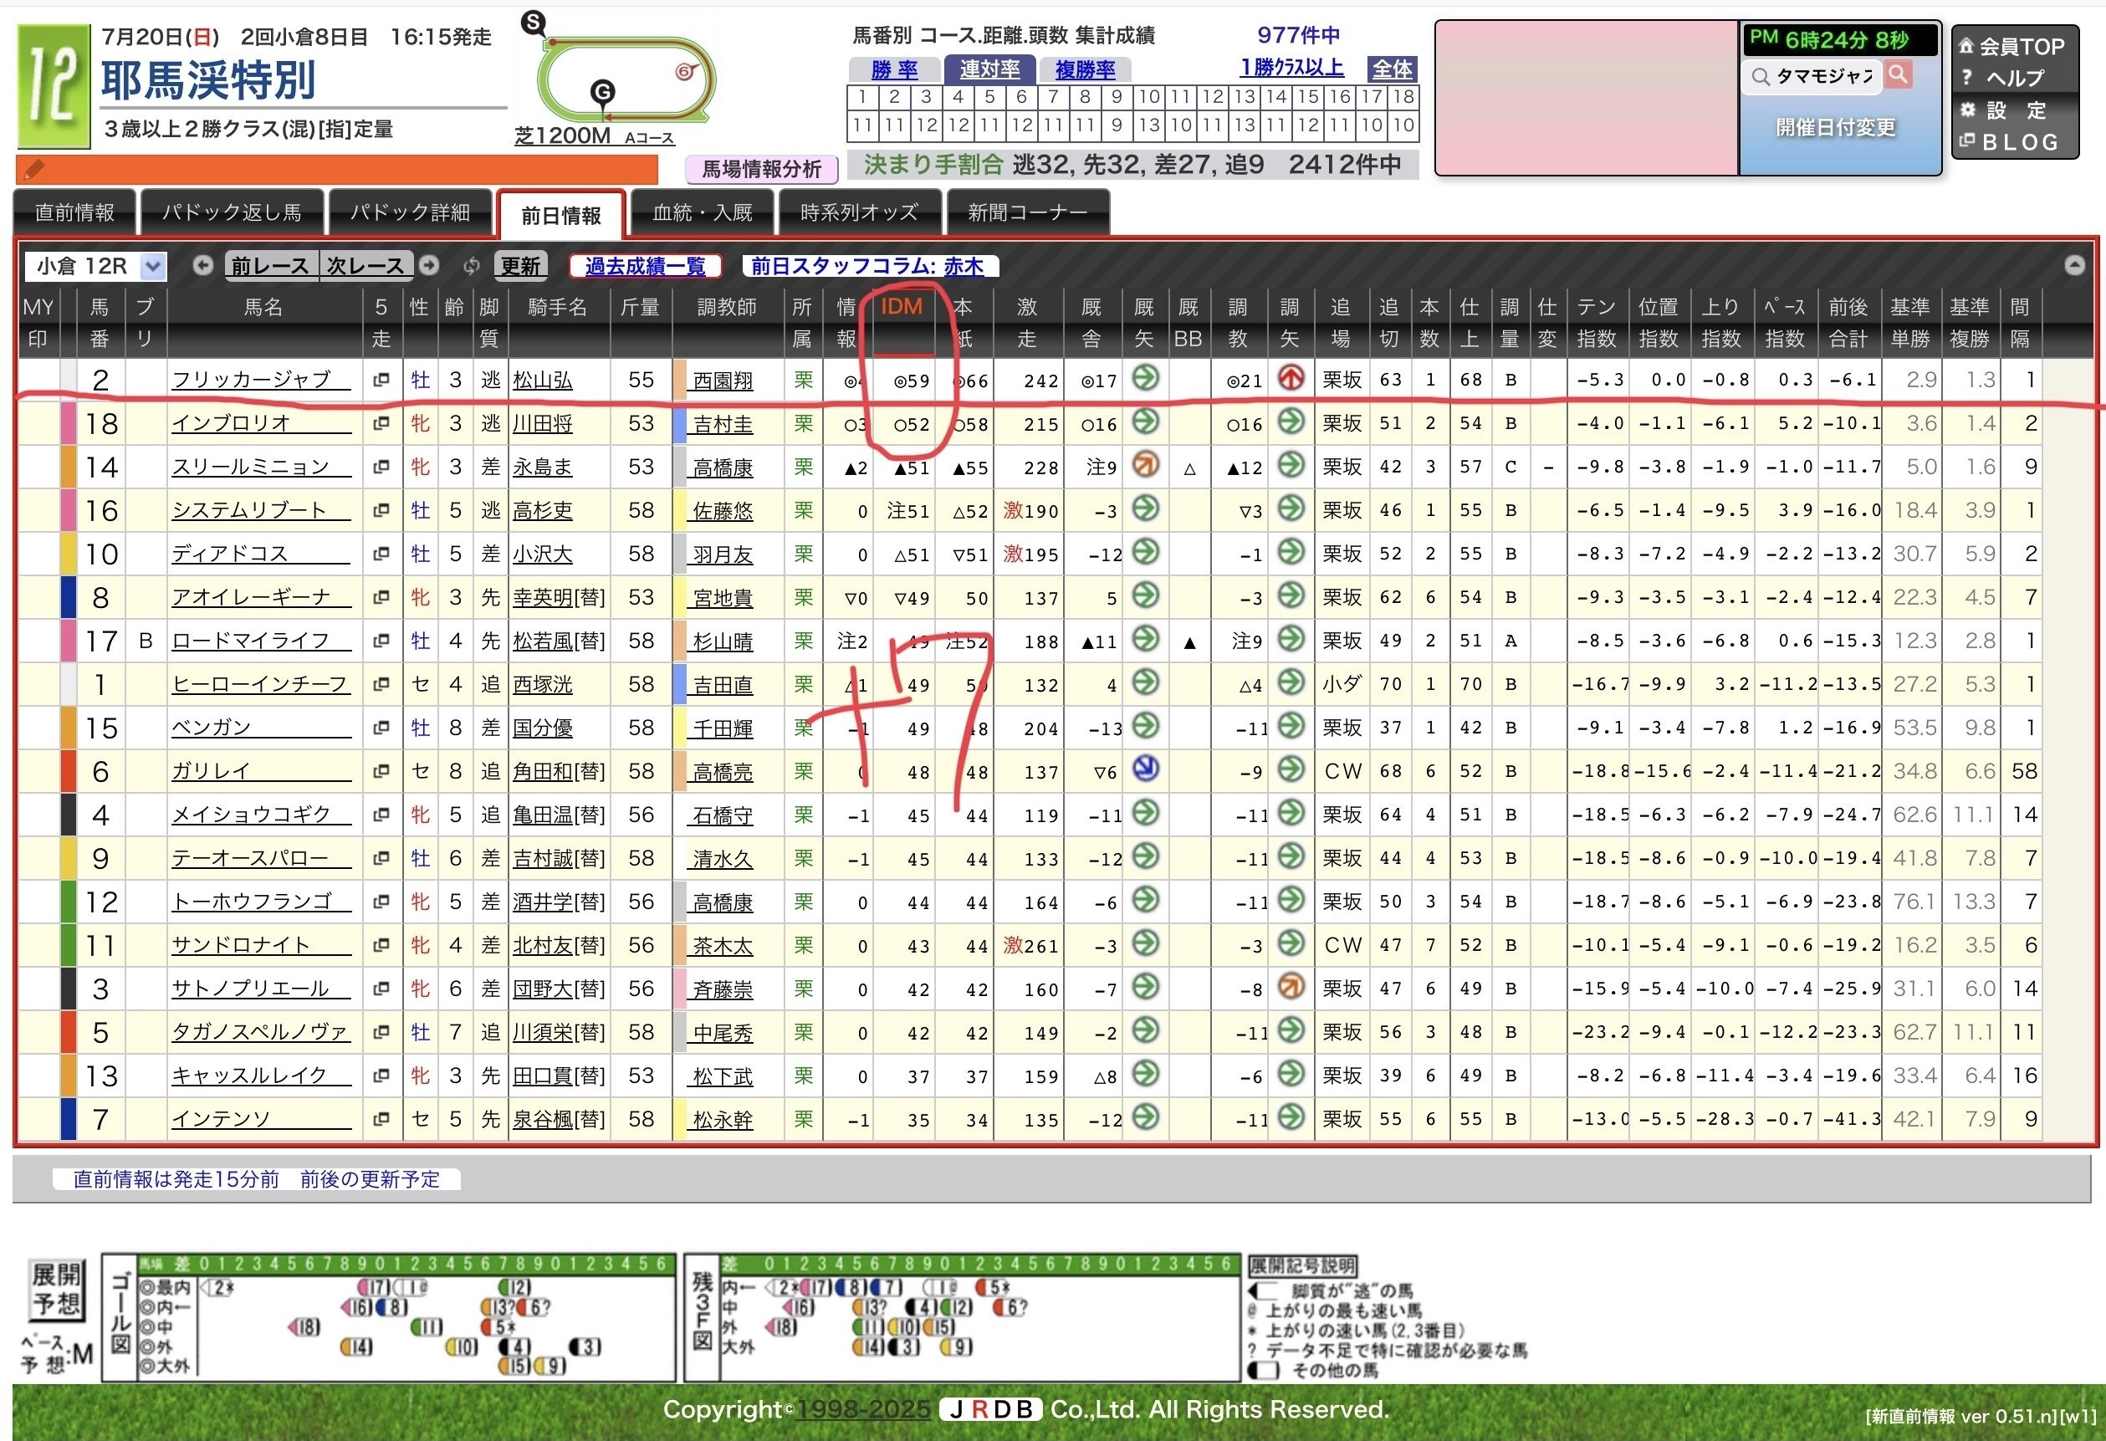Click the help question mark icon
2106x1441 pixels.
1966,77
